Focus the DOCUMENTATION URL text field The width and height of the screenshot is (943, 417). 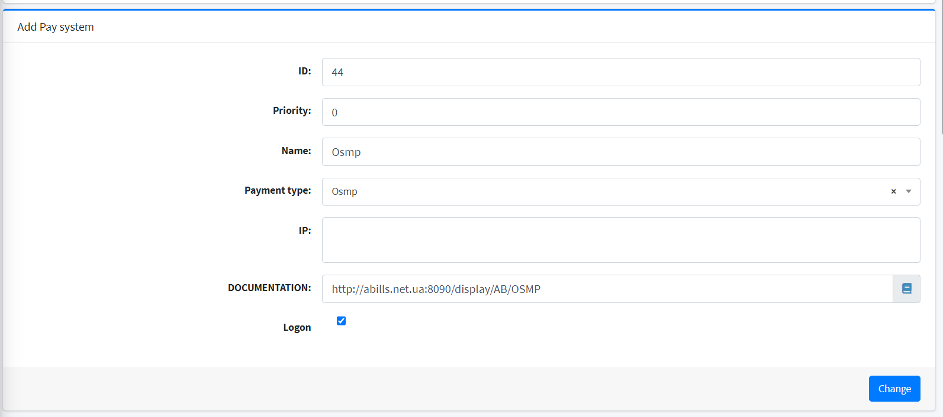tap(607, 289)
